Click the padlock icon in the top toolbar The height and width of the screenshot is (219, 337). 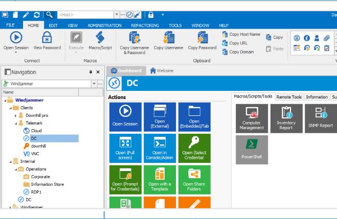pyautogui.click(x=151, y=15)
